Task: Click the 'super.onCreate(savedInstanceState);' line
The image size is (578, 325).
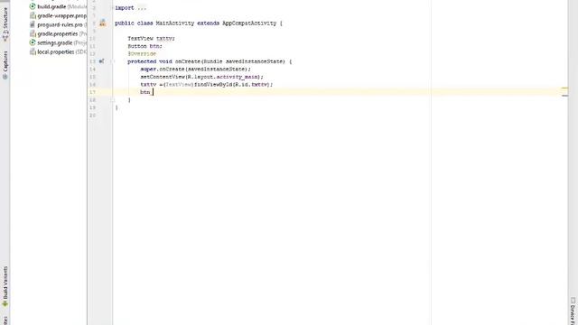Action: pyautogui.click(x=195, y=70)
